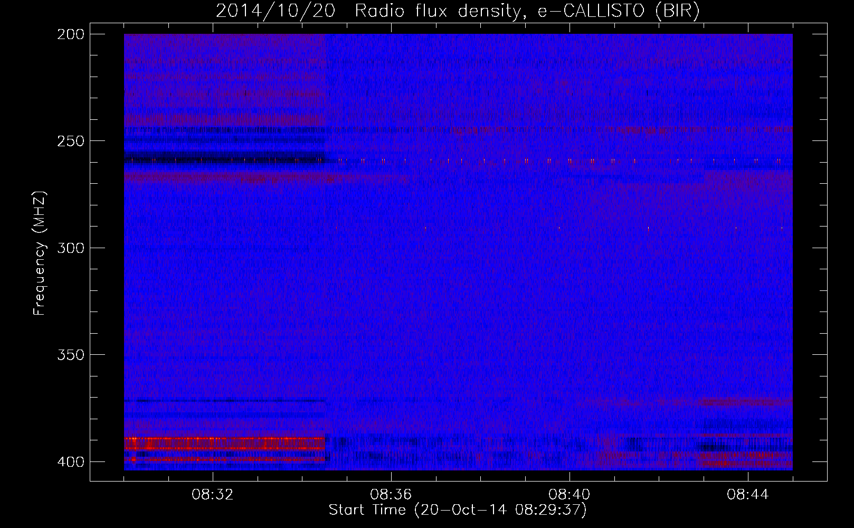Click the '350' frequency tick label
854x528 pixels.
tap(71, 354)
